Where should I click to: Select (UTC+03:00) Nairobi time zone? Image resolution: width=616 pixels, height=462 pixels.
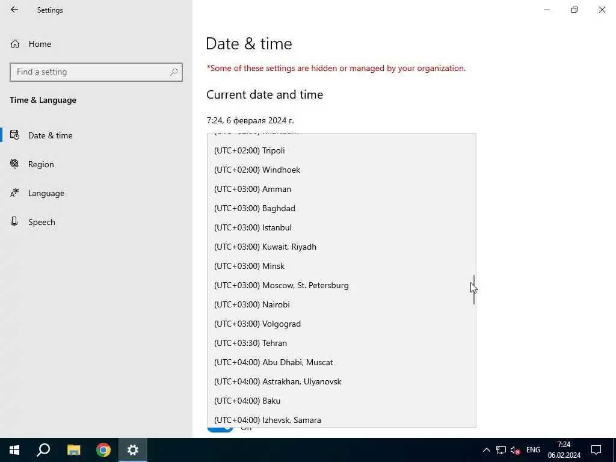pyautogui.click(x=342, y=304)
